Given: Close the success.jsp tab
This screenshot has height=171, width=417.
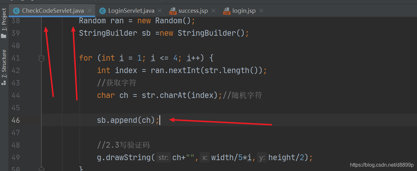Looking at the screenshot, I should (213, 11).
